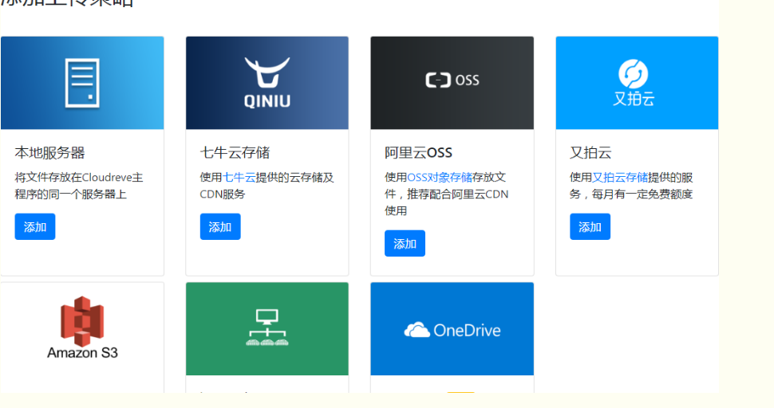Click the 七牛云存储 card title
The image size is (774, 408).
235,153
